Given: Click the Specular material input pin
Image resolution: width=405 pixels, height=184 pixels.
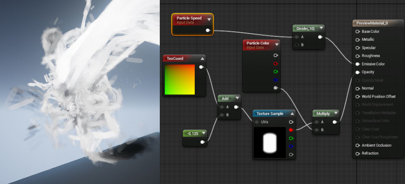Looking at the screenshot, I should tap(358, 48).
